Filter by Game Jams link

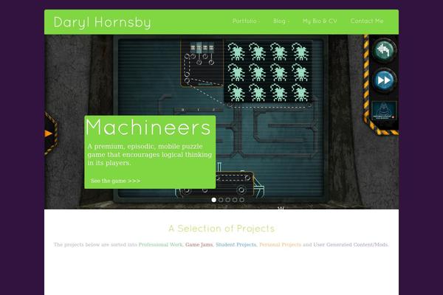199,244
